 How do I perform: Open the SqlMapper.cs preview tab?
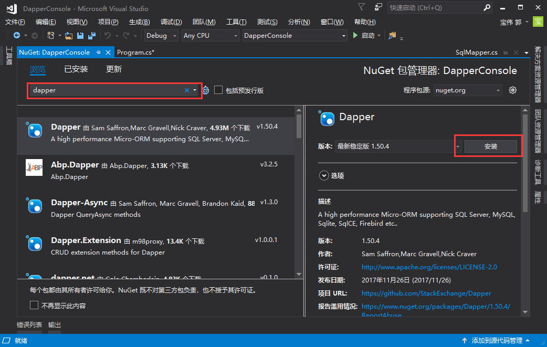pyautogui.click(x=477, y=52)
